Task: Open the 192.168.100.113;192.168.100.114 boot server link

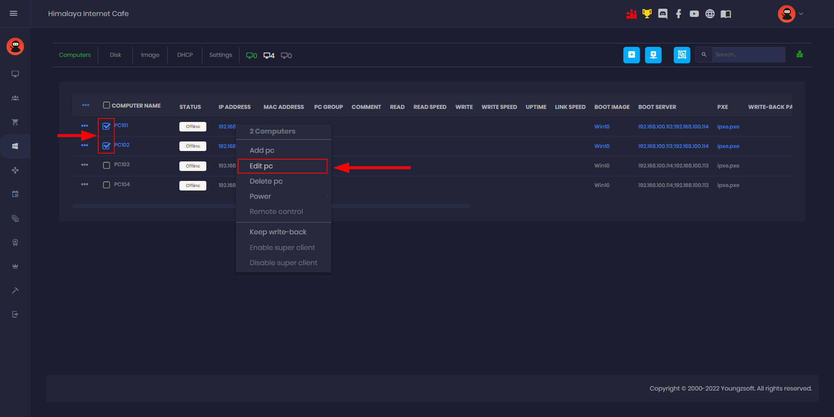Action: 672,126
